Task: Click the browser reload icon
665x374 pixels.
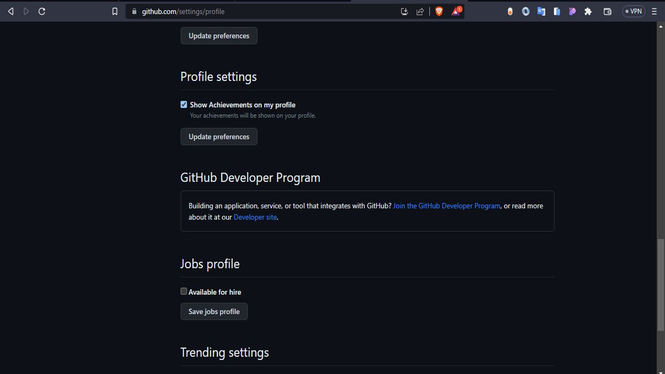Action: point(42,11)
